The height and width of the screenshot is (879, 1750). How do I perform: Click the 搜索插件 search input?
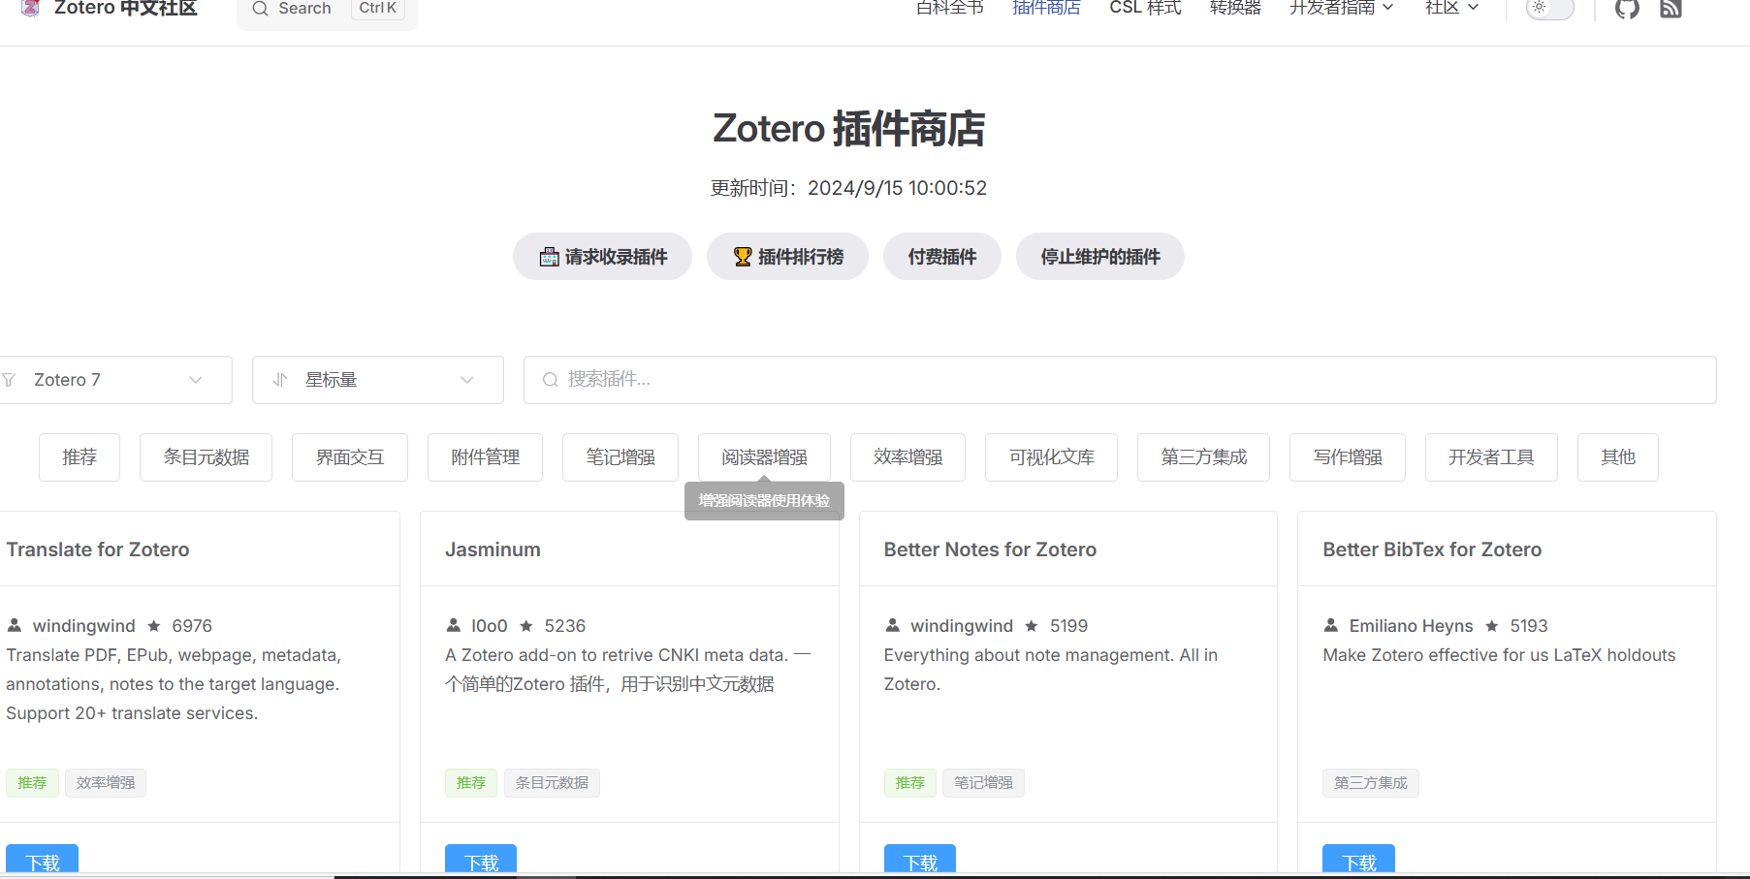point(1120,380)
